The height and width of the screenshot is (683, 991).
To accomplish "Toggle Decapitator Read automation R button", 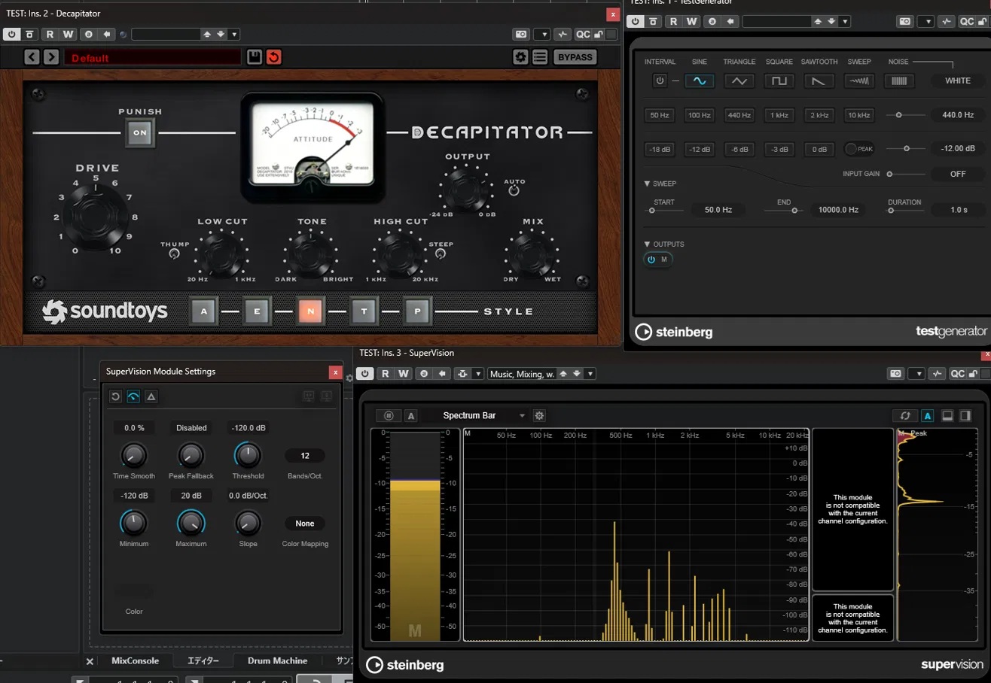I will pyautogui.click(x=50, y=34).
